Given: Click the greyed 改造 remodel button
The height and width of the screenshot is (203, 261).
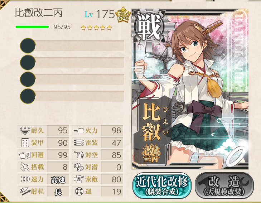Looking at the screenshot, I should pos(224,186).
